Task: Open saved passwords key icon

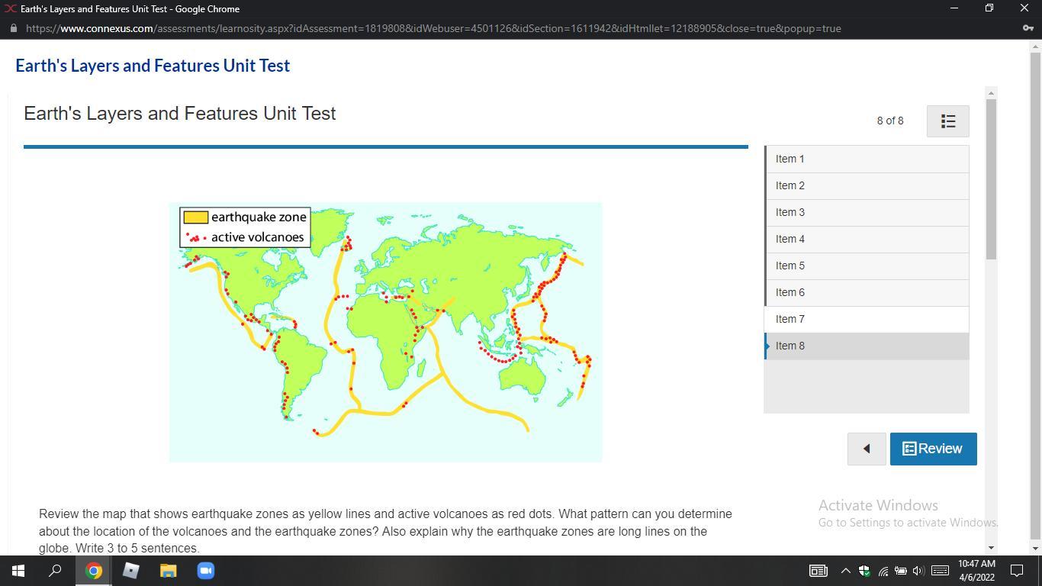Action: [x=1028, y=28]
